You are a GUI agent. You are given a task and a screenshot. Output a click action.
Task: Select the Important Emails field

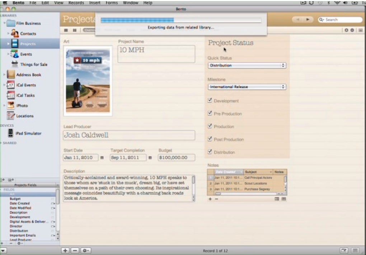click(x=23, y=235)
